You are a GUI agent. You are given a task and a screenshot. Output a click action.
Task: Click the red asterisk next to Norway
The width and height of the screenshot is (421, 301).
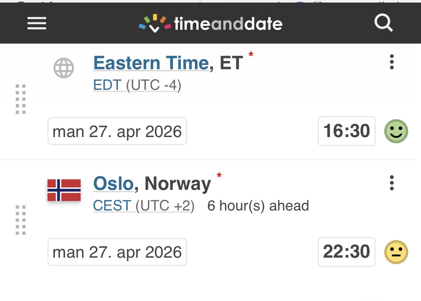(219, 175)
